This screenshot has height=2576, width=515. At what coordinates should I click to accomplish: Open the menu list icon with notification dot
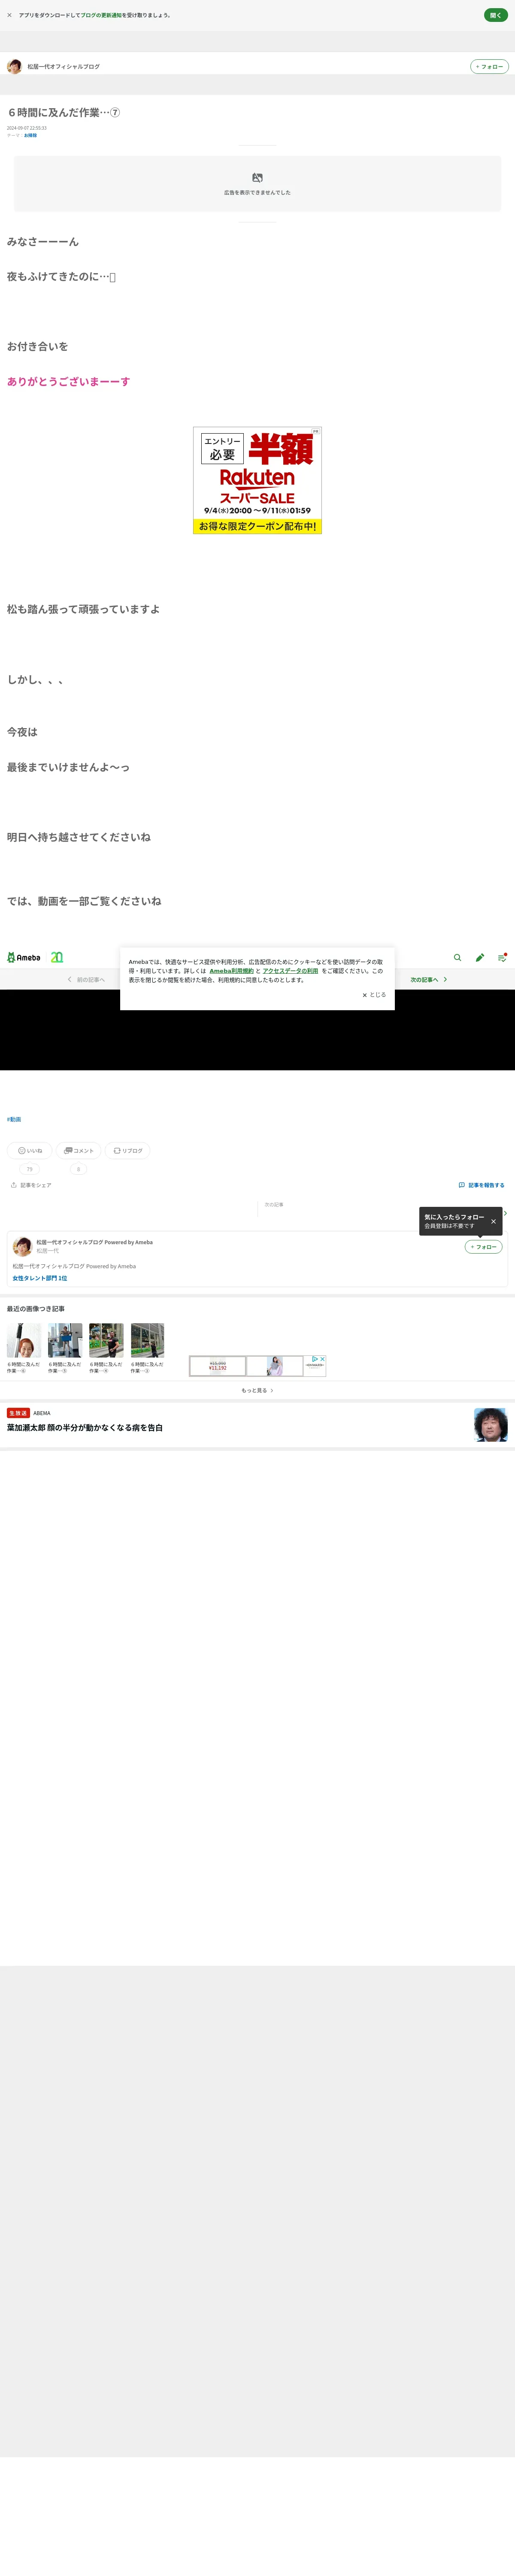point(502,957)
